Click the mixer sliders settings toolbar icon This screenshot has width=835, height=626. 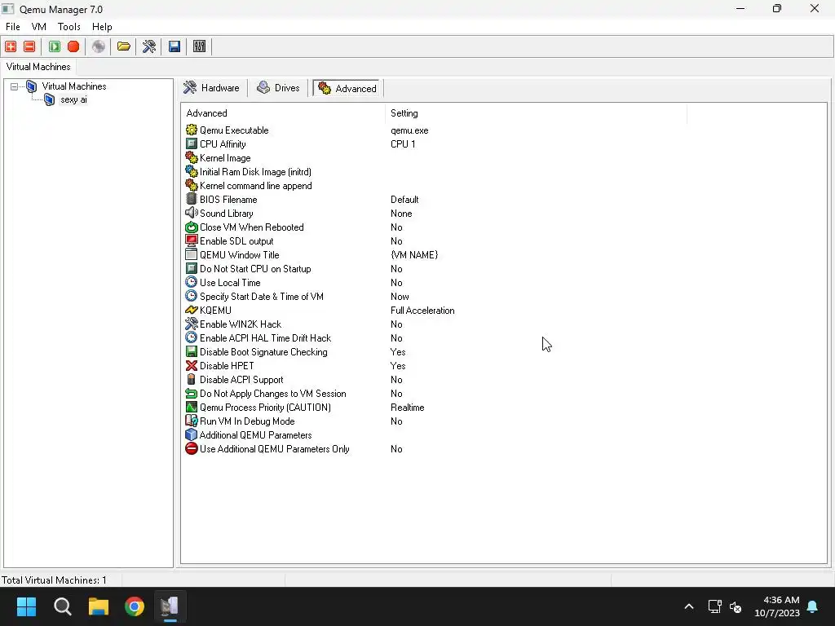coord(199,46)
